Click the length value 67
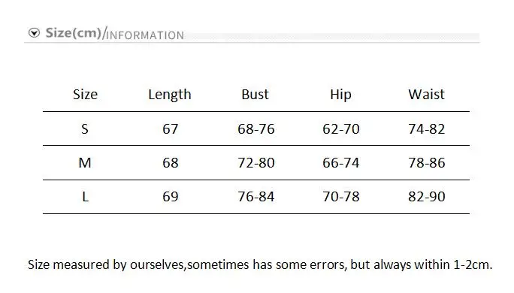 (171, 129)
